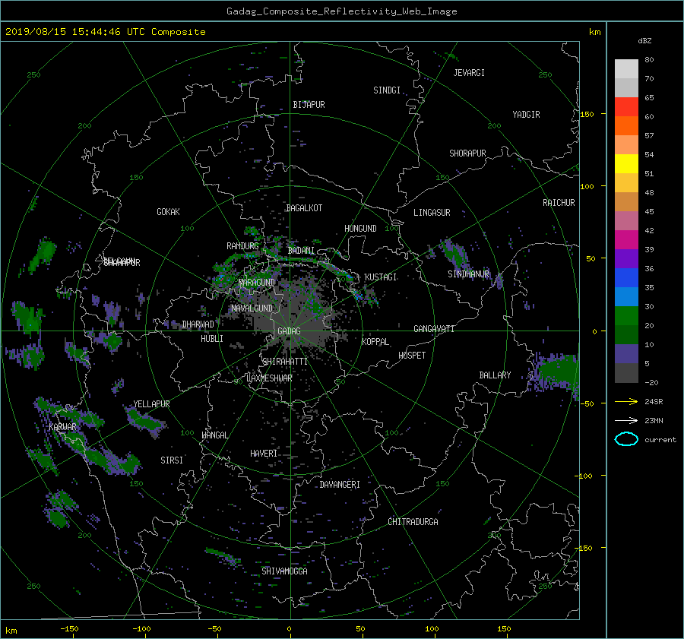Click the NAVALGUND city label
The width and height of the screenshot is (684, 639).
click(x=252, y=308)
